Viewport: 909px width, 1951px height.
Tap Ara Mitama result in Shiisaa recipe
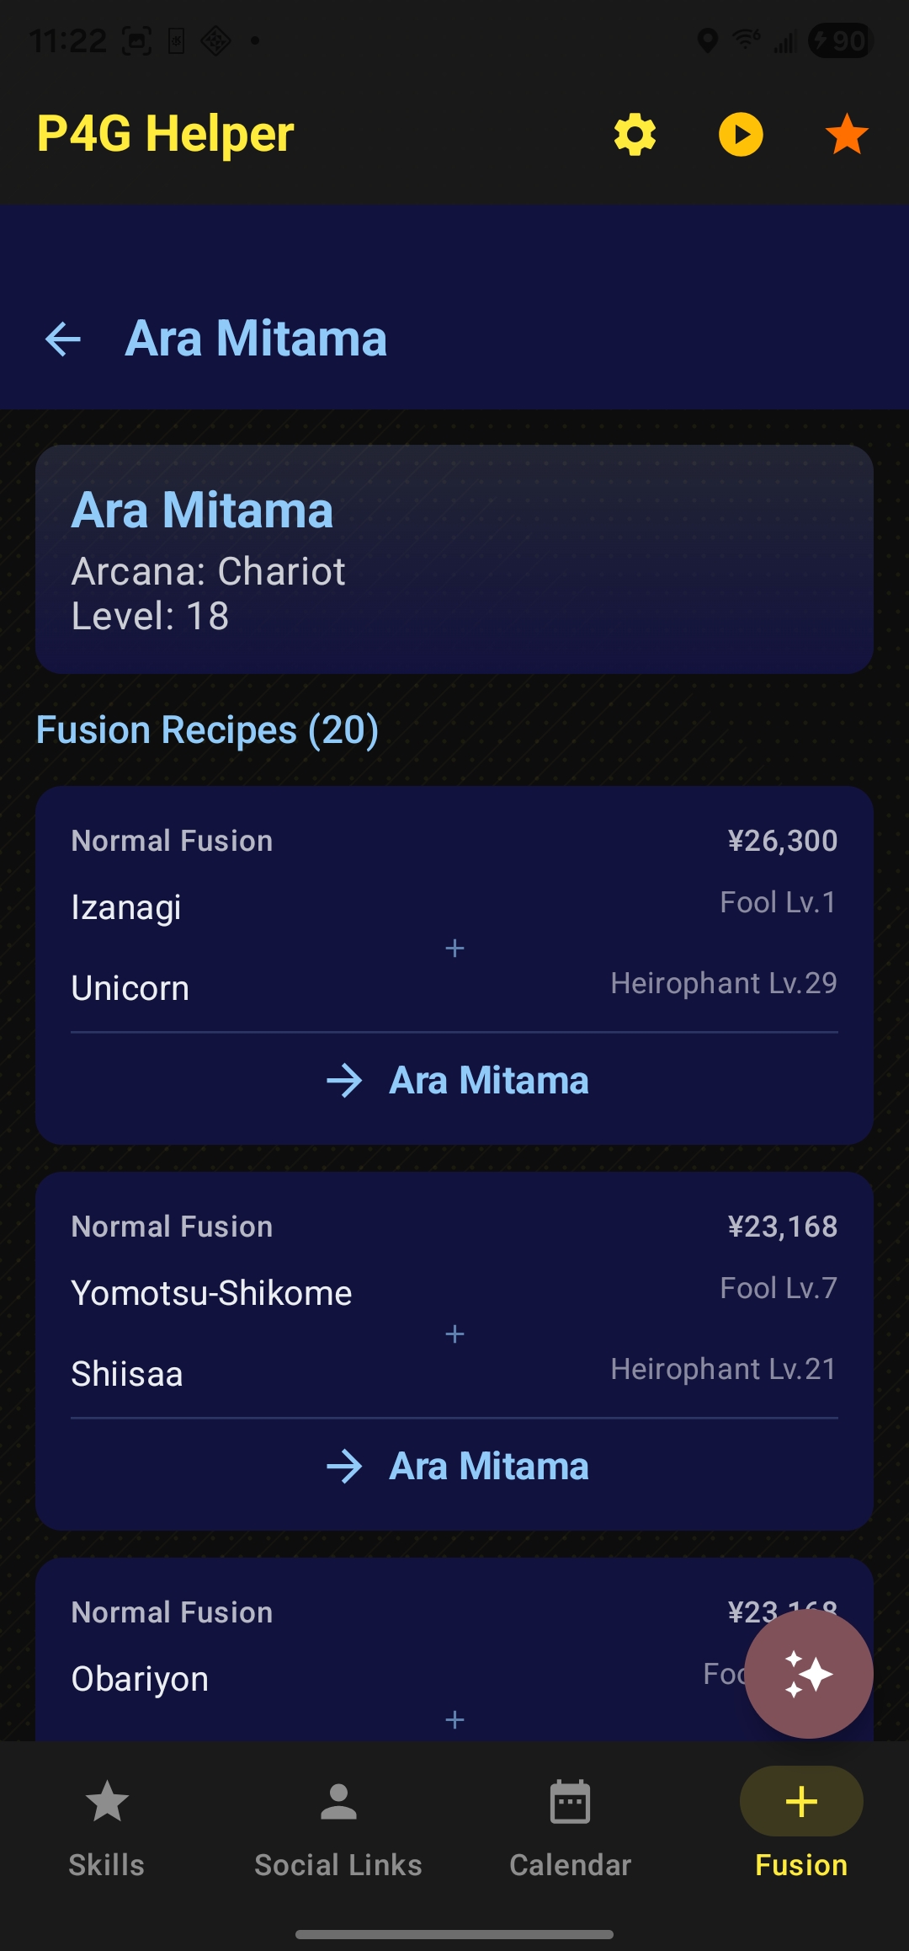click(488, 1467)
